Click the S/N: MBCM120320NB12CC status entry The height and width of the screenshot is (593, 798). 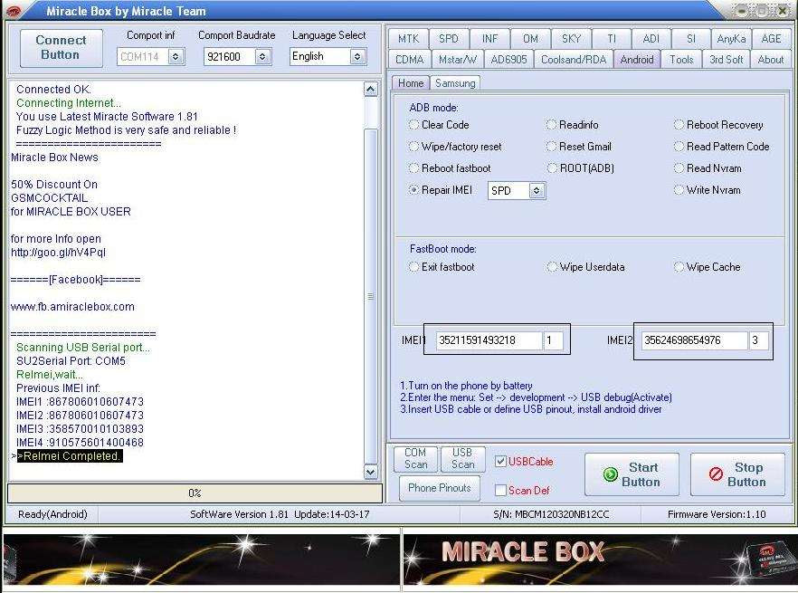click(551, 514)
